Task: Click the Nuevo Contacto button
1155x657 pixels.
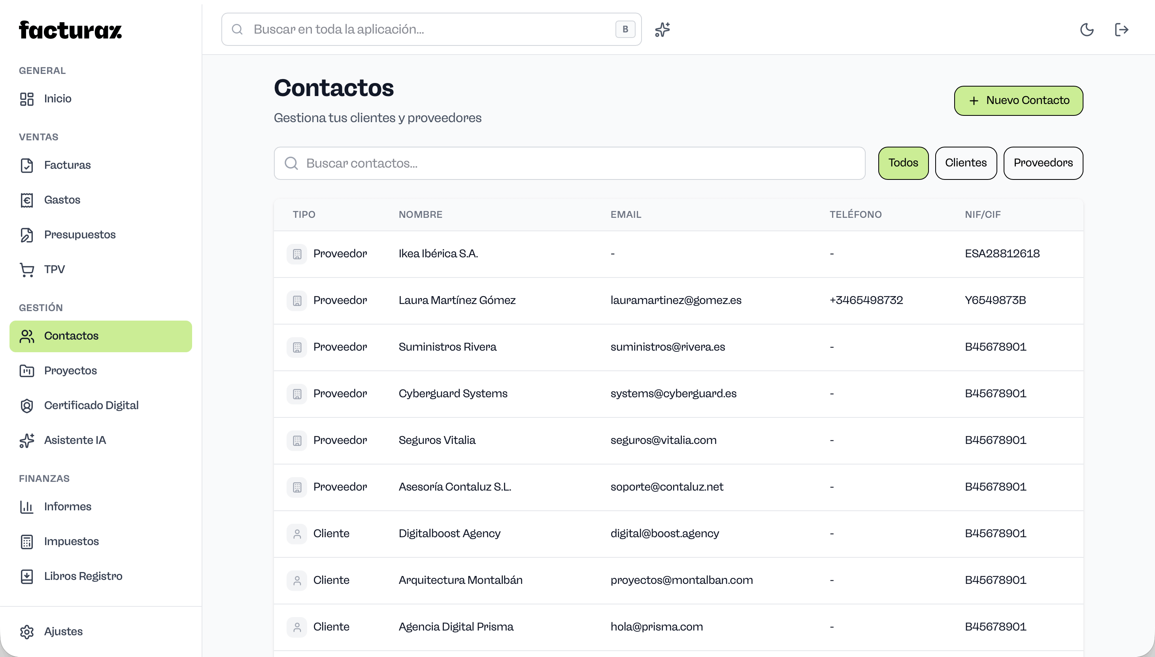Action: 1018,101
